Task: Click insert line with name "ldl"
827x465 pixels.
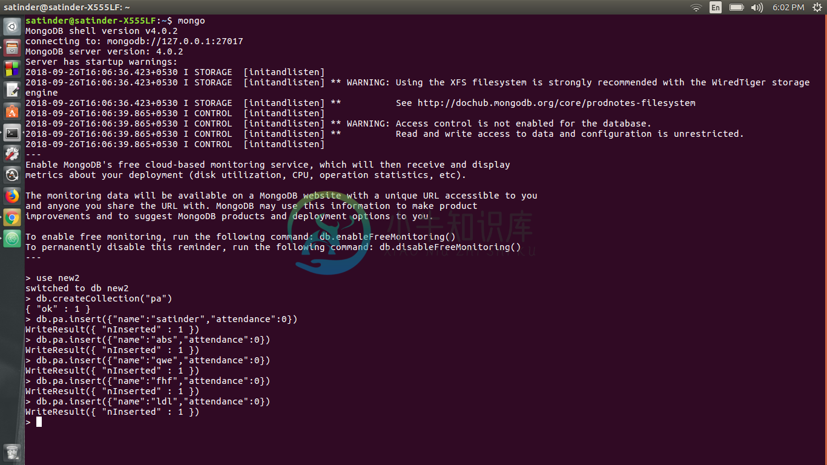Action: click(x=148, y=401)
